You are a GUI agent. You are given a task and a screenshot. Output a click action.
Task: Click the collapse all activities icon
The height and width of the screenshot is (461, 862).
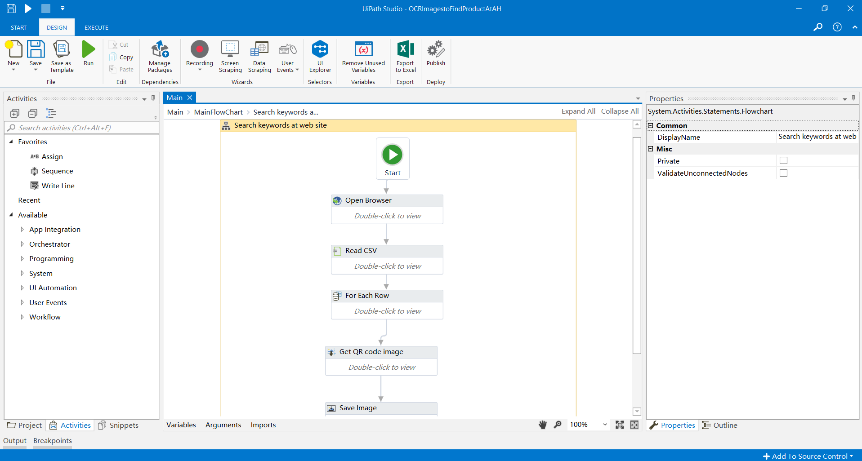[33, 113]
